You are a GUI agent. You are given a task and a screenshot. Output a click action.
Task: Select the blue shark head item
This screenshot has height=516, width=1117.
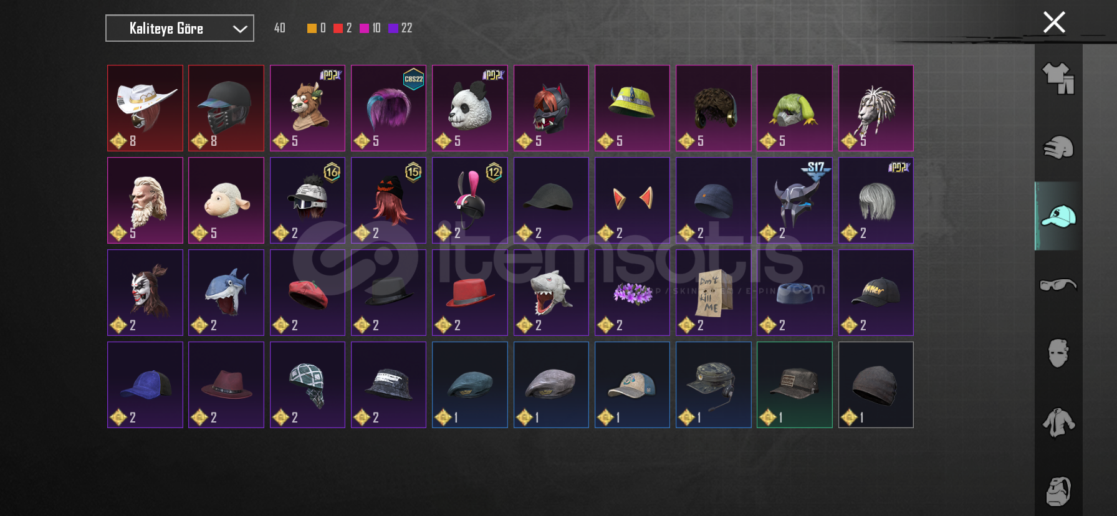(226, 293)
